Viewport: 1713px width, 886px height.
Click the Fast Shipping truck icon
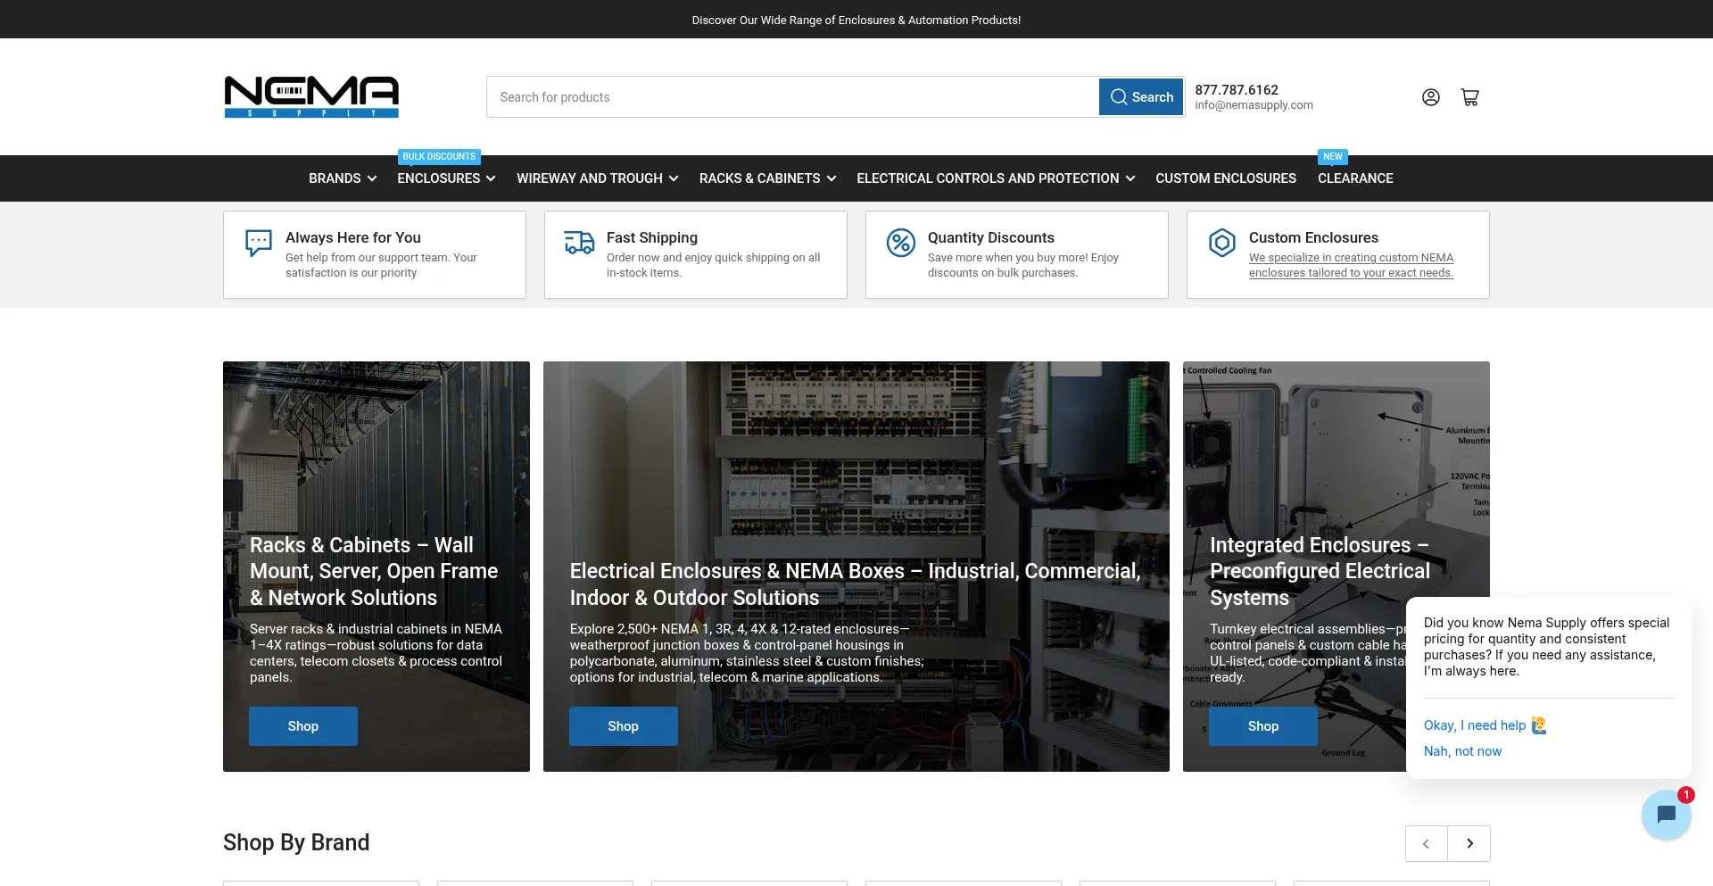pos(580,242)
